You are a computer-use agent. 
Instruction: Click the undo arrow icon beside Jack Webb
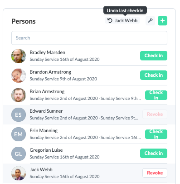(x=110, y=20)
